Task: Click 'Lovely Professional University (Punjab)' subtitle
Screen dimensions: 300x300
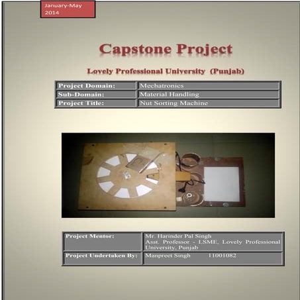Action: point(166,72)
